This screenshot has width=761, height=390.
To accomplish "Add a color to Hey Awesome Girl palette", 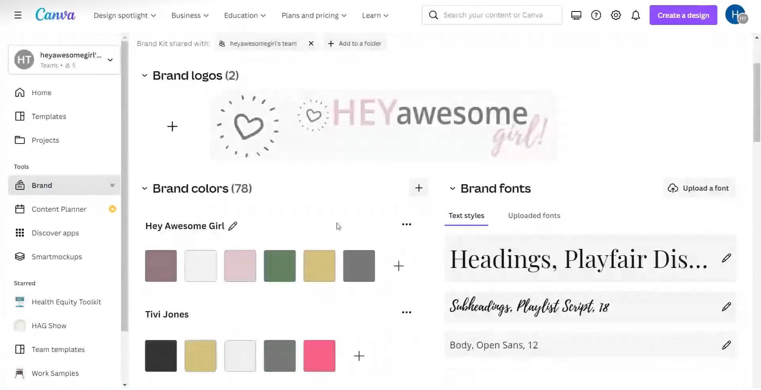I will [x=399, y=266].
